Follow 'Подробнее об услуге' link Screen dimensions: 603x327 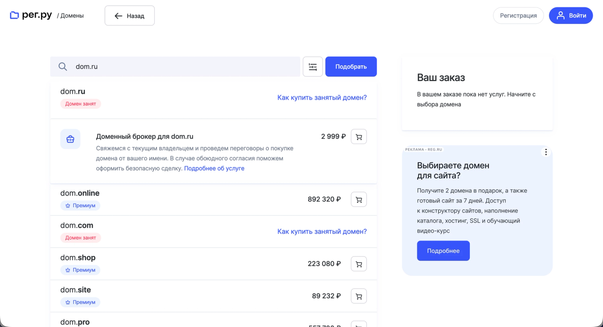click(214, 169)
